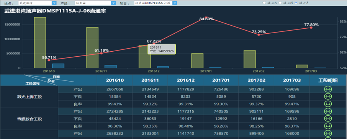Image resolution: width=347 pixels, height=139 pixels.
Task: Select the 音膜胶合工段 section name cell
Action: click(x=29, y=119)
